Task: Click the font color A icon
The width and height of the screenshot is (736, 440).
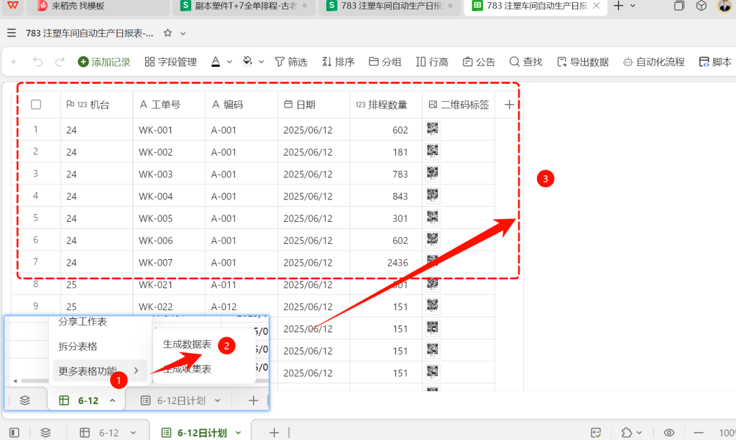Action: (216, 62)
